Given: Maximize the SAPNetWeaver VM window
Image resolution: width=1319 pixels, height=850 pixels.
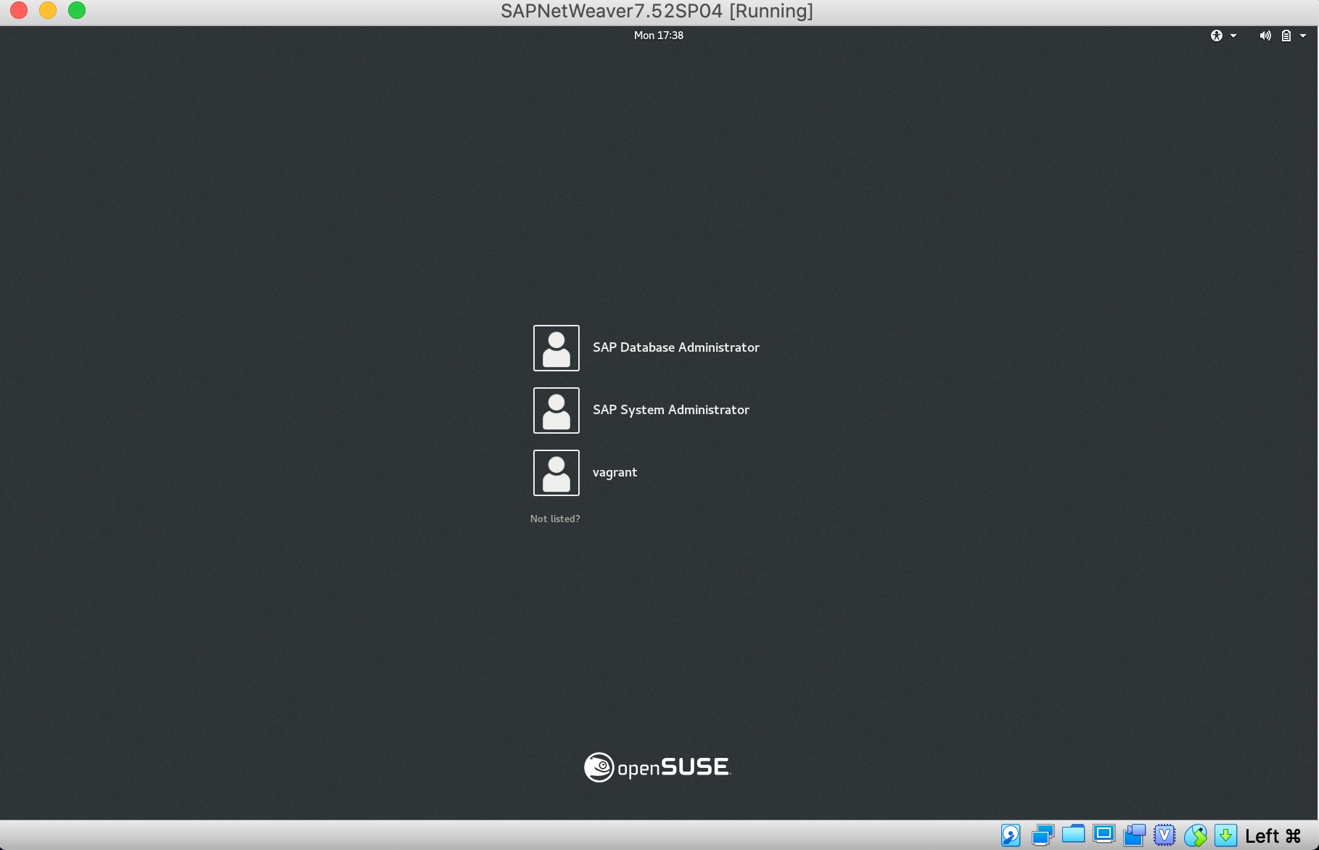Looking at the screenshot, I should [77, 10].
